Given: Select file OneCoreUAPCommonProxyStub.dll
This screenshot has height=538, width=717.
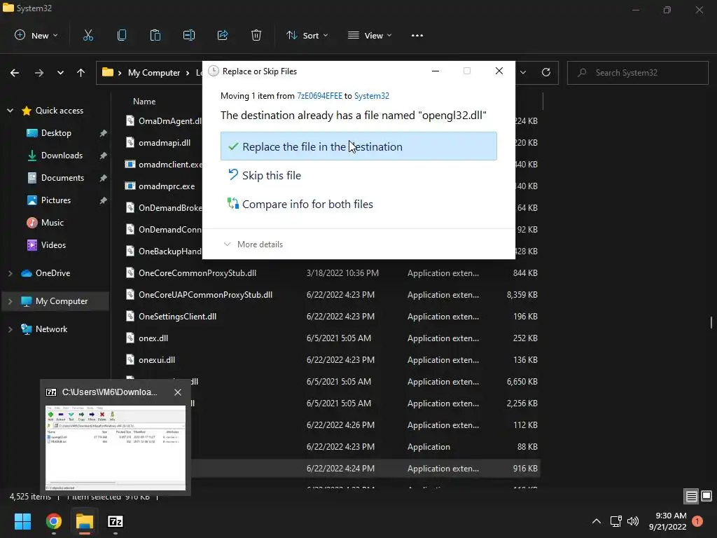Looking at the screenshot, I should click(205, 295).
